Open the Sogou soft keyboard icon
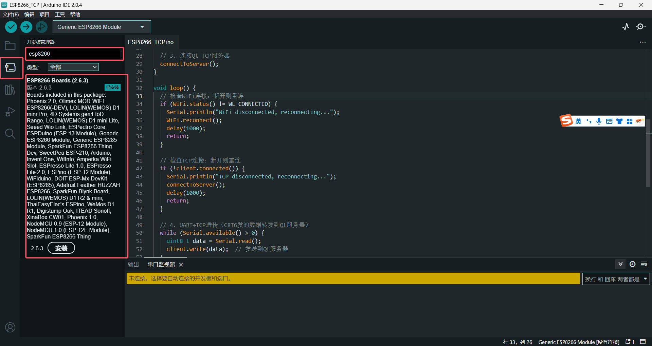Viewport: 652px width, 346px height. [x=609, y=121]
